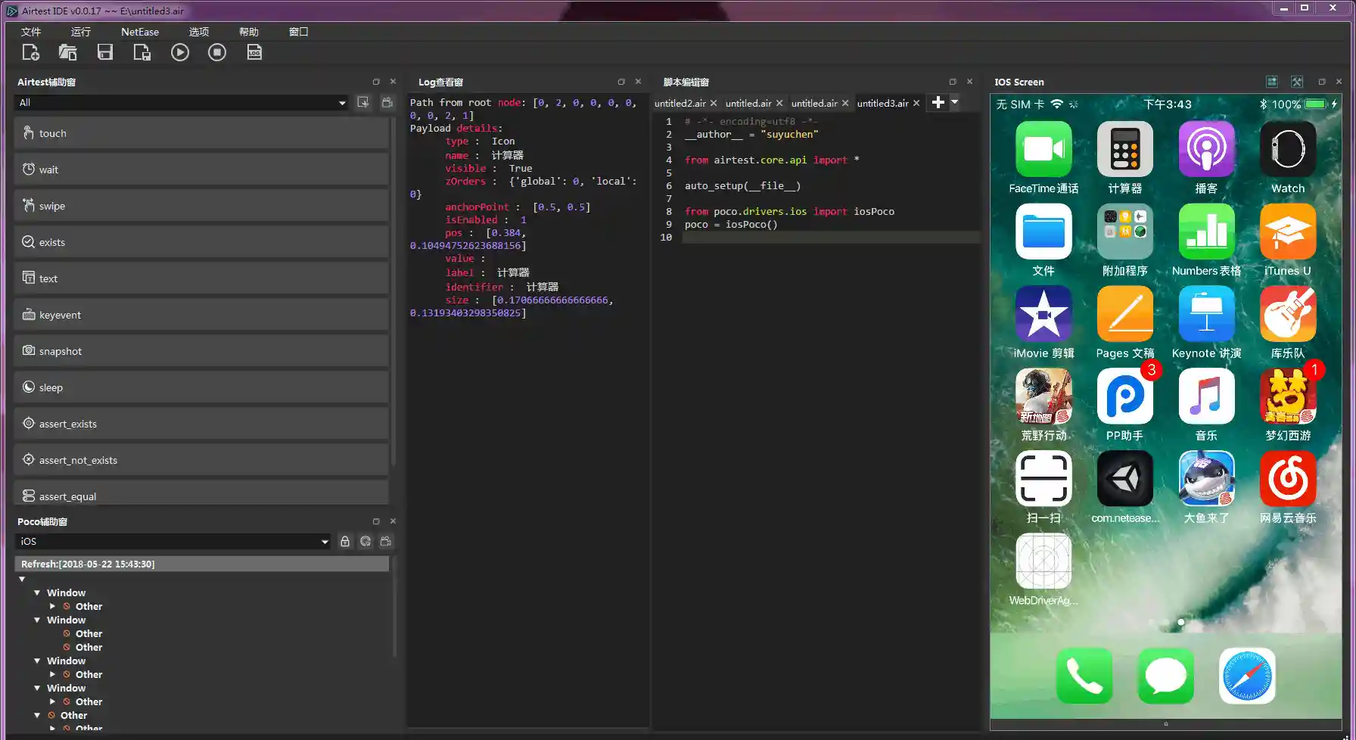Open the iOS platform dropdown in Poco panel
The width and height of the screenshot is (1356, 740).
pyautogui.click(x=324, y=541)
